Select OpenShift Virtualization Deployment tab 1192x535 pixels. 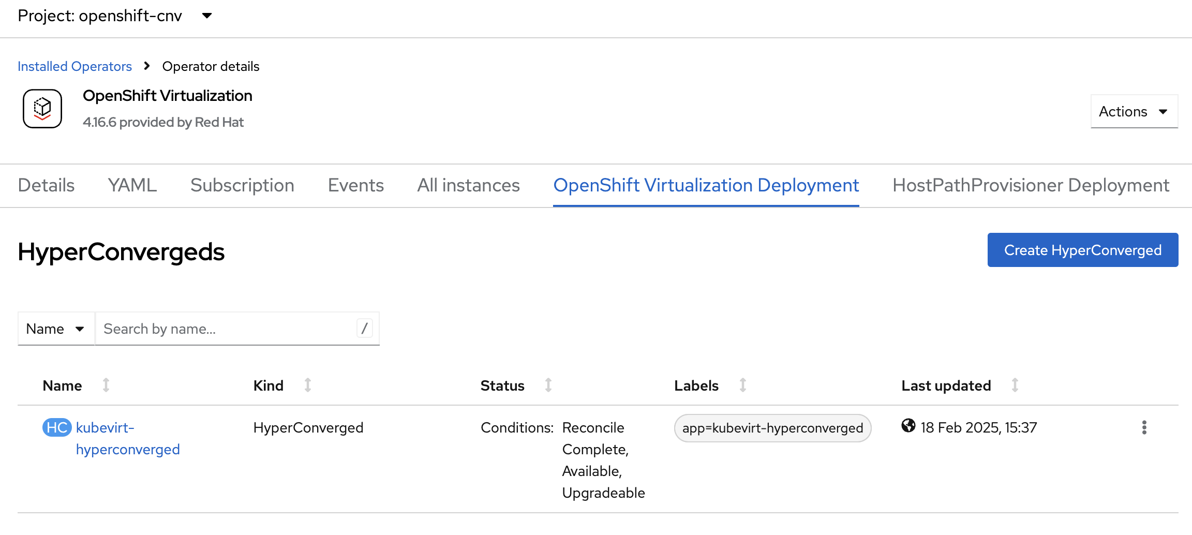pos(706,185)
